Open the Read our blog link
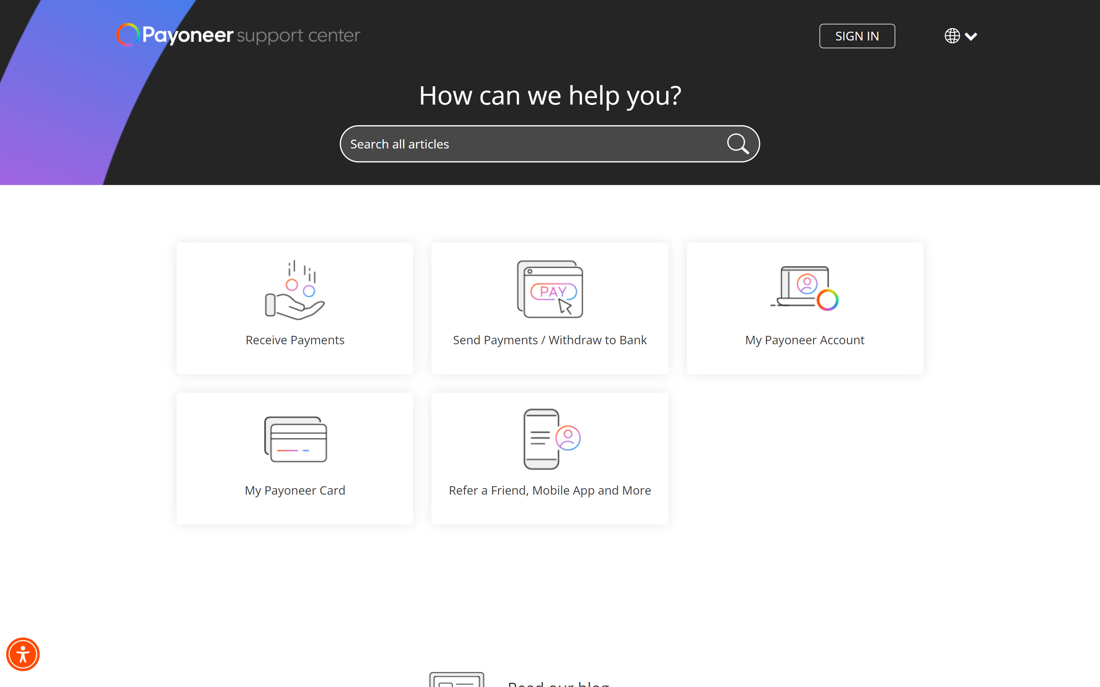Viewport: 1100px width, 687px height. (x=558, y=683)
